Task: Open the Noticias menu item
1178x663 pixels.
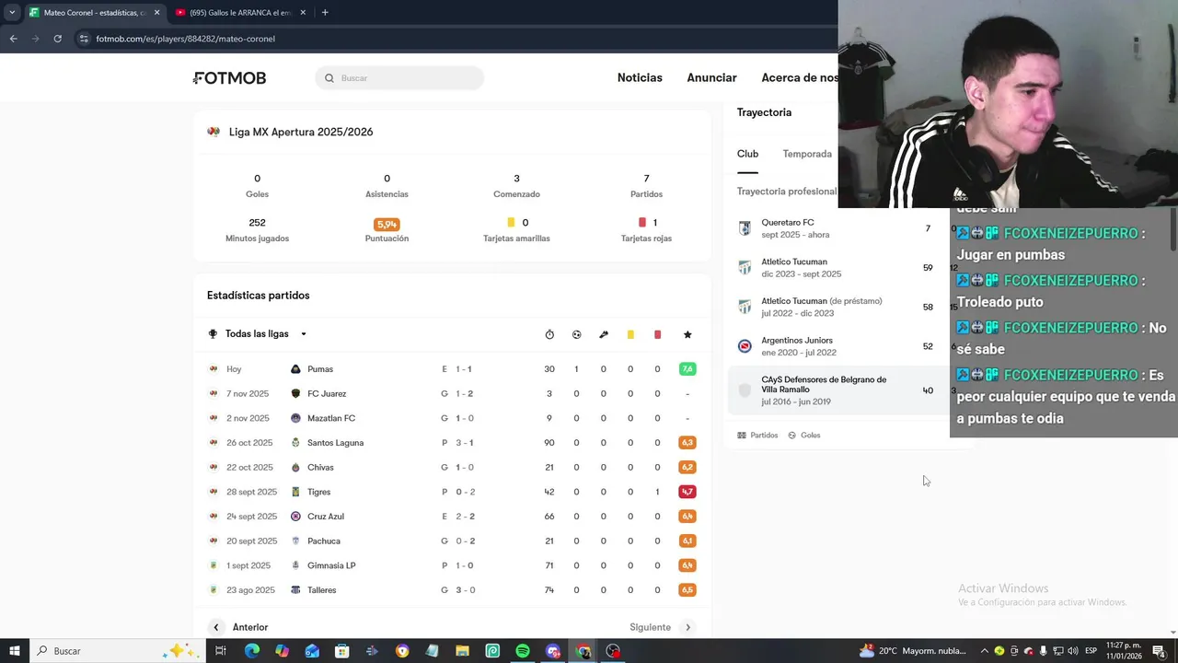Action: (640, 78)
